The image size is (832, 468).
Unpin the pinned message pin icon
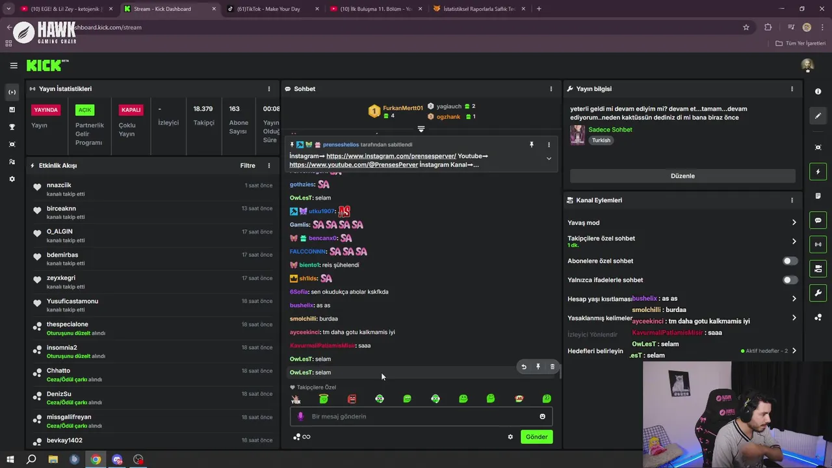click(532, 145)
